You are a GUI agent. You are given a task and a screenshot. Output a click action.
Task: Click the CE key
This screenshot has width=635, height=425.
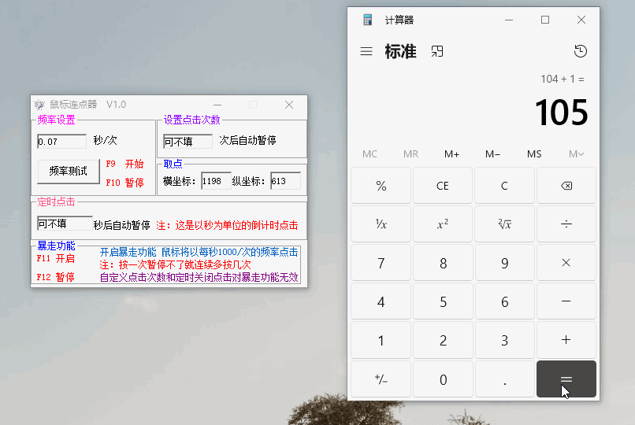point(443,186)
